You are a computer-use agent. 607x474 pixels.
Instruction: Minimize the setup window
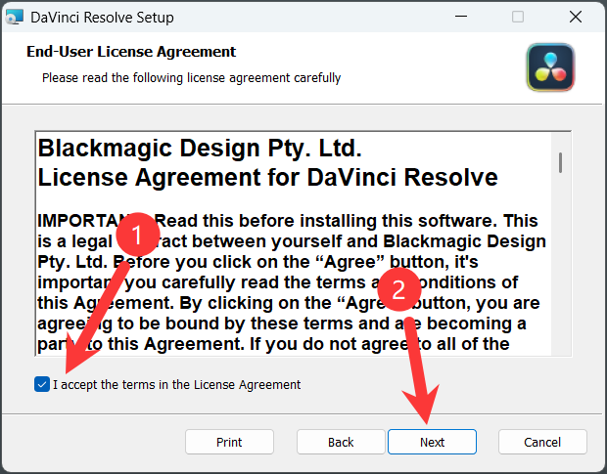pos(461,17)
